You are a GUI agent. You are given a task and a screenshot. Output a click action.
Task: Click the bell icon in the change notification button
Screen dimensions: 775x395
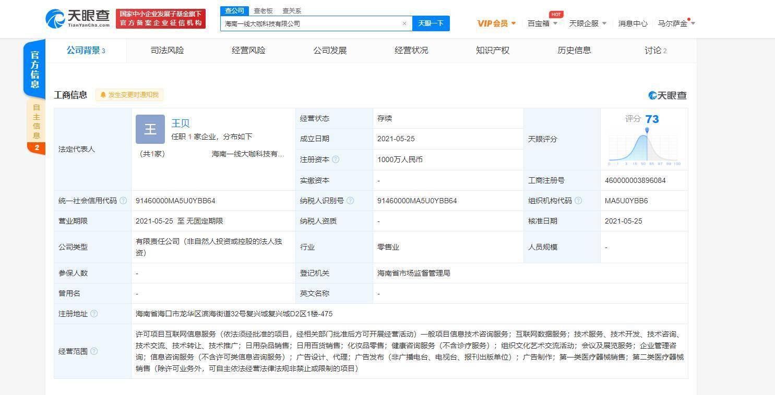pos(103,95)
